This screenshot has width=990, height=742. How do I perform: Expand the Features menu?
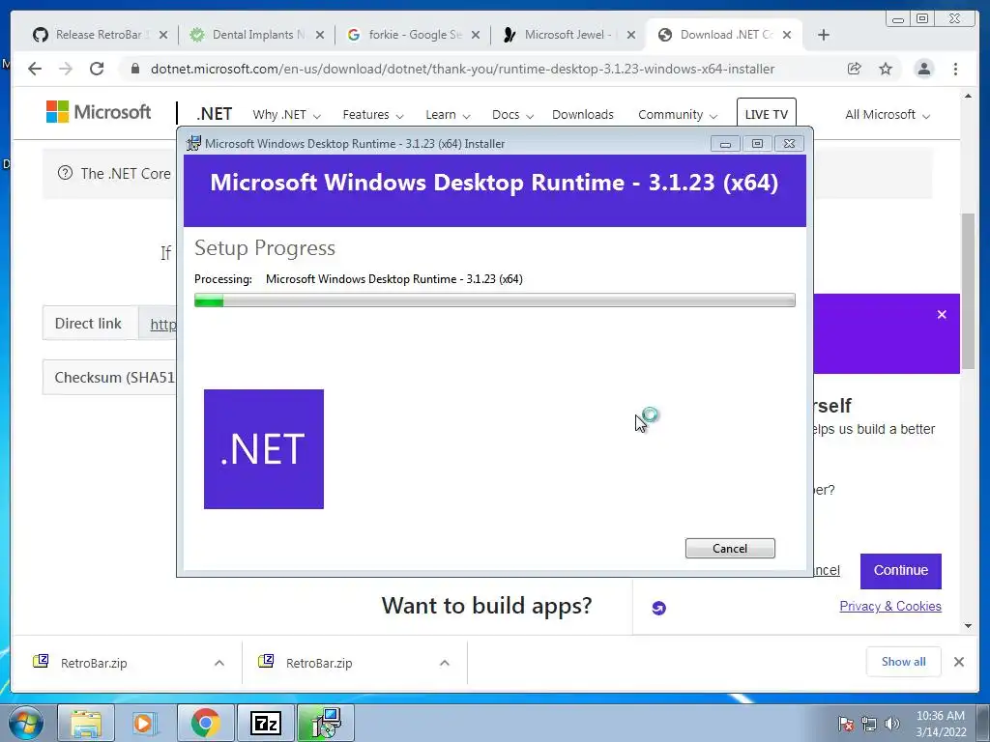point(372,115)
